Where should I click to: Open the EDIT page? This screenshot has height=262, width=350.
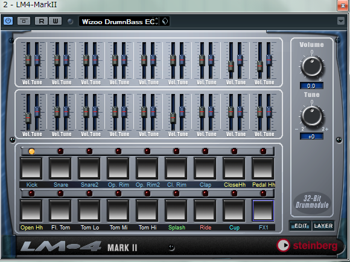(301, 226)
